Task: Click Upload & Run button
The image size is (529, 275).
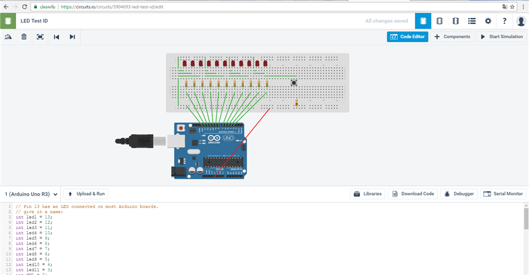Action: 86,194
